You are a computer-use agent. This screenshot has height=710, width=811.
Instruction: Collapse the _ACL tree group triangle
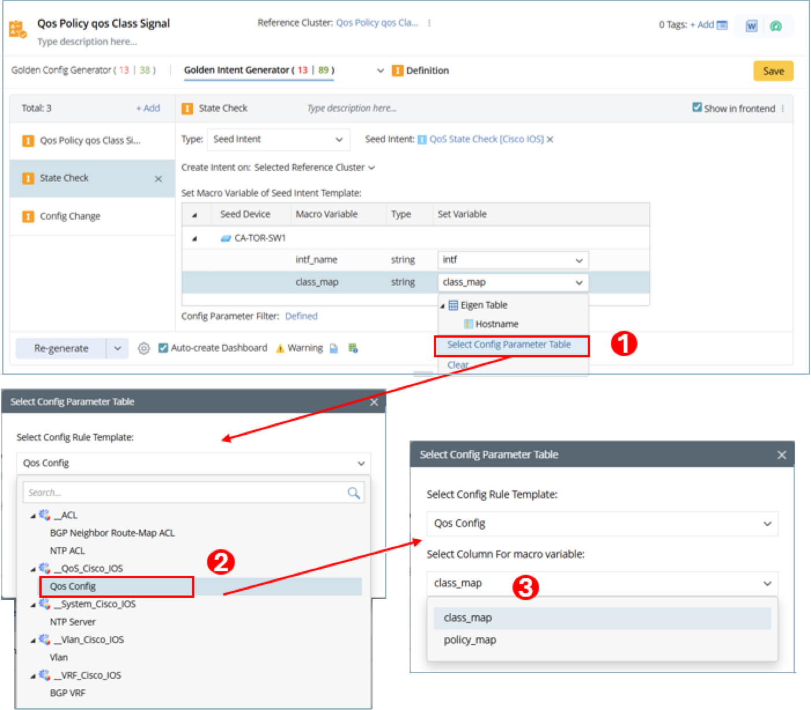coord(34,516)
